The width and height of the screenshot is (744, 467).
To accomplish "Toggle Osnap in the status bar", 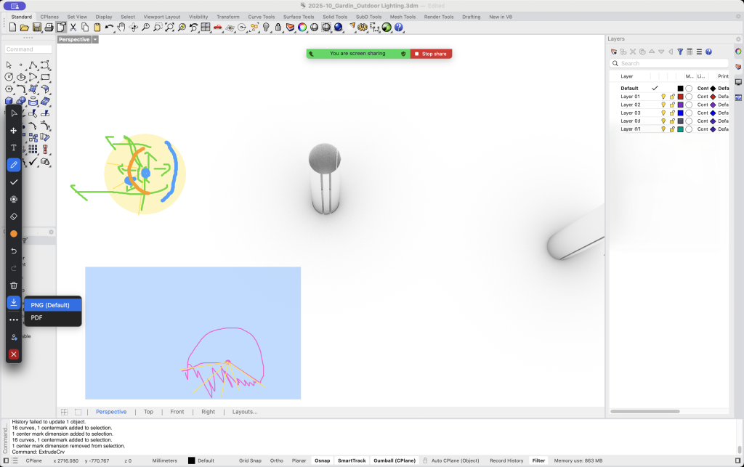I will coord(321,460).
